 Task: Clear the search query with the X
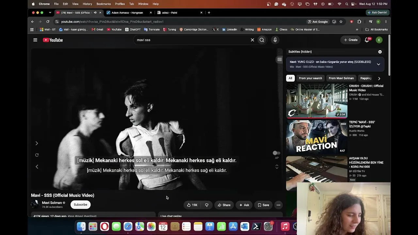coord(252,40)
